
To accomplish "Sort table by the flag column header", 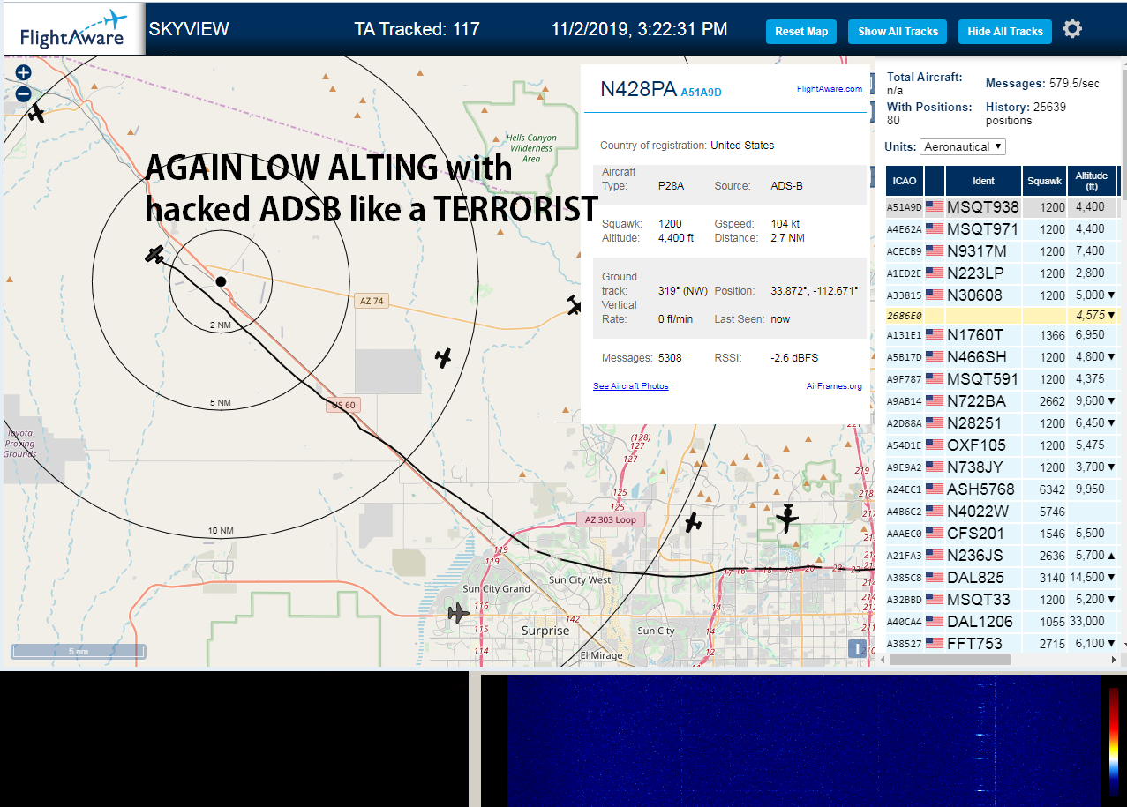I will click(934, 181).
